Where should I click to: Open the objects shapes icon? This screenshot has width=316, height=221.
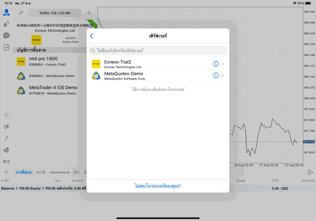(6, 150)
